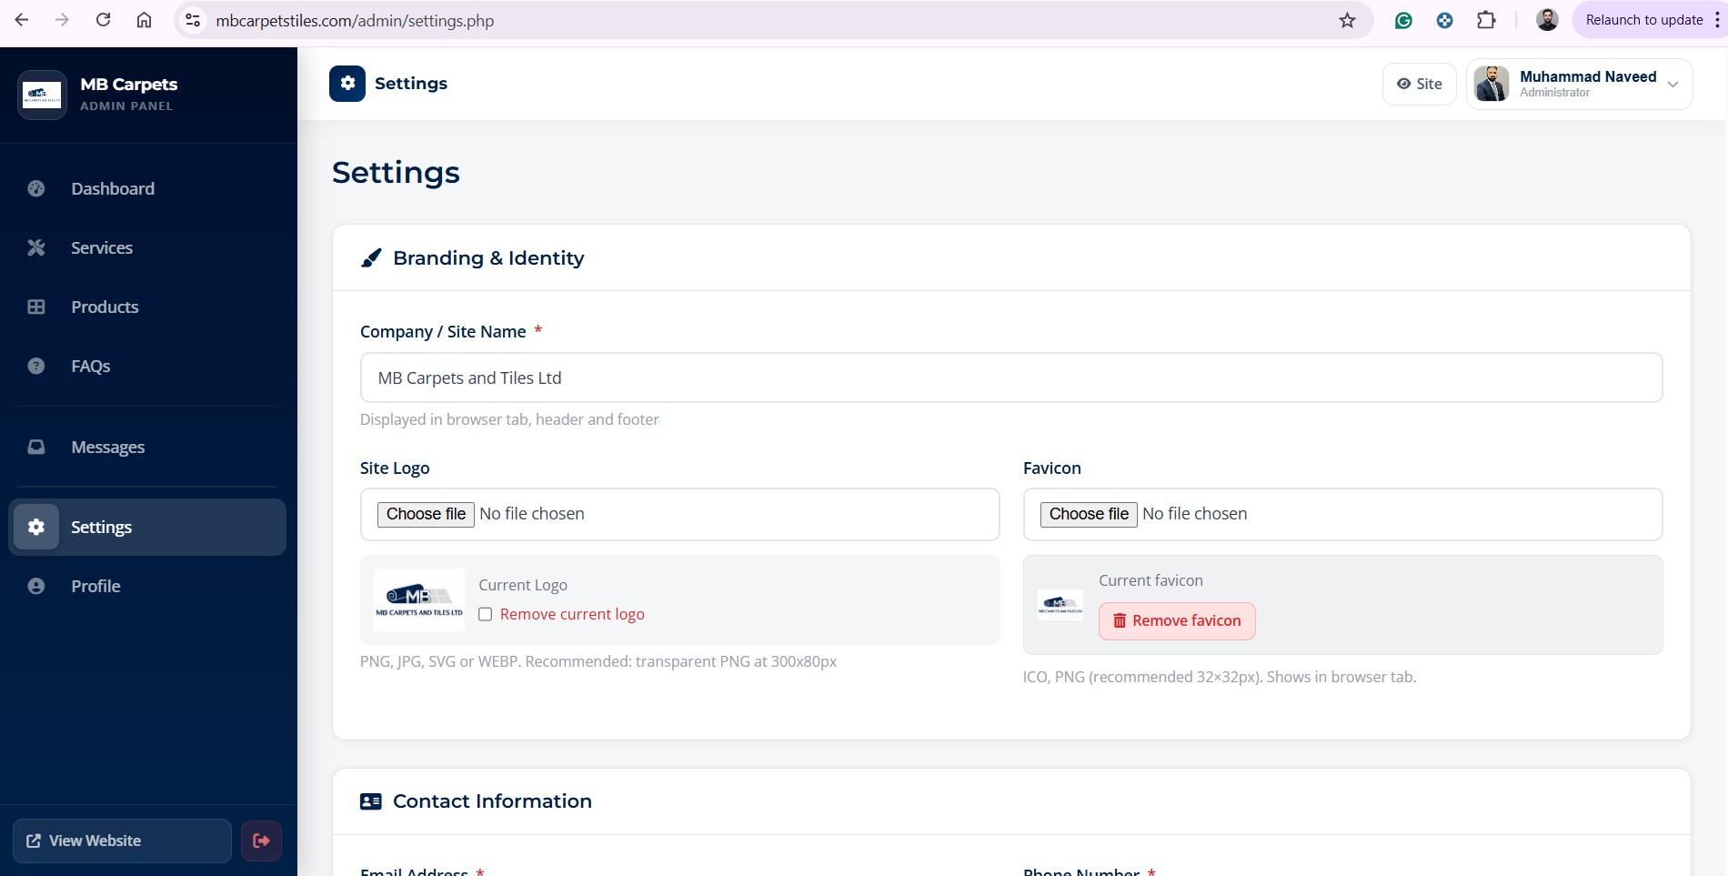Check the Remove current logo checkbox

point(486,614)
